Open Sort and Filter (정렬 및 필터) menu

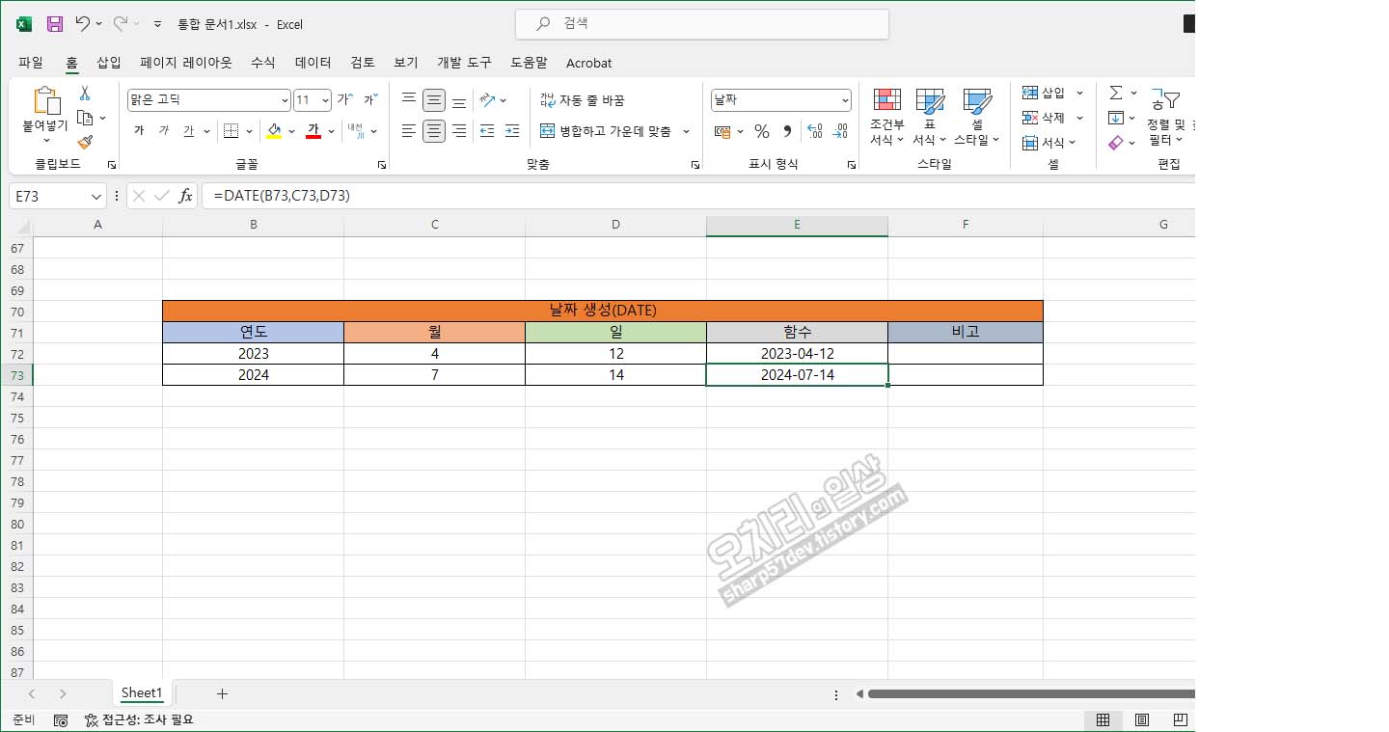coord(1168,117)
